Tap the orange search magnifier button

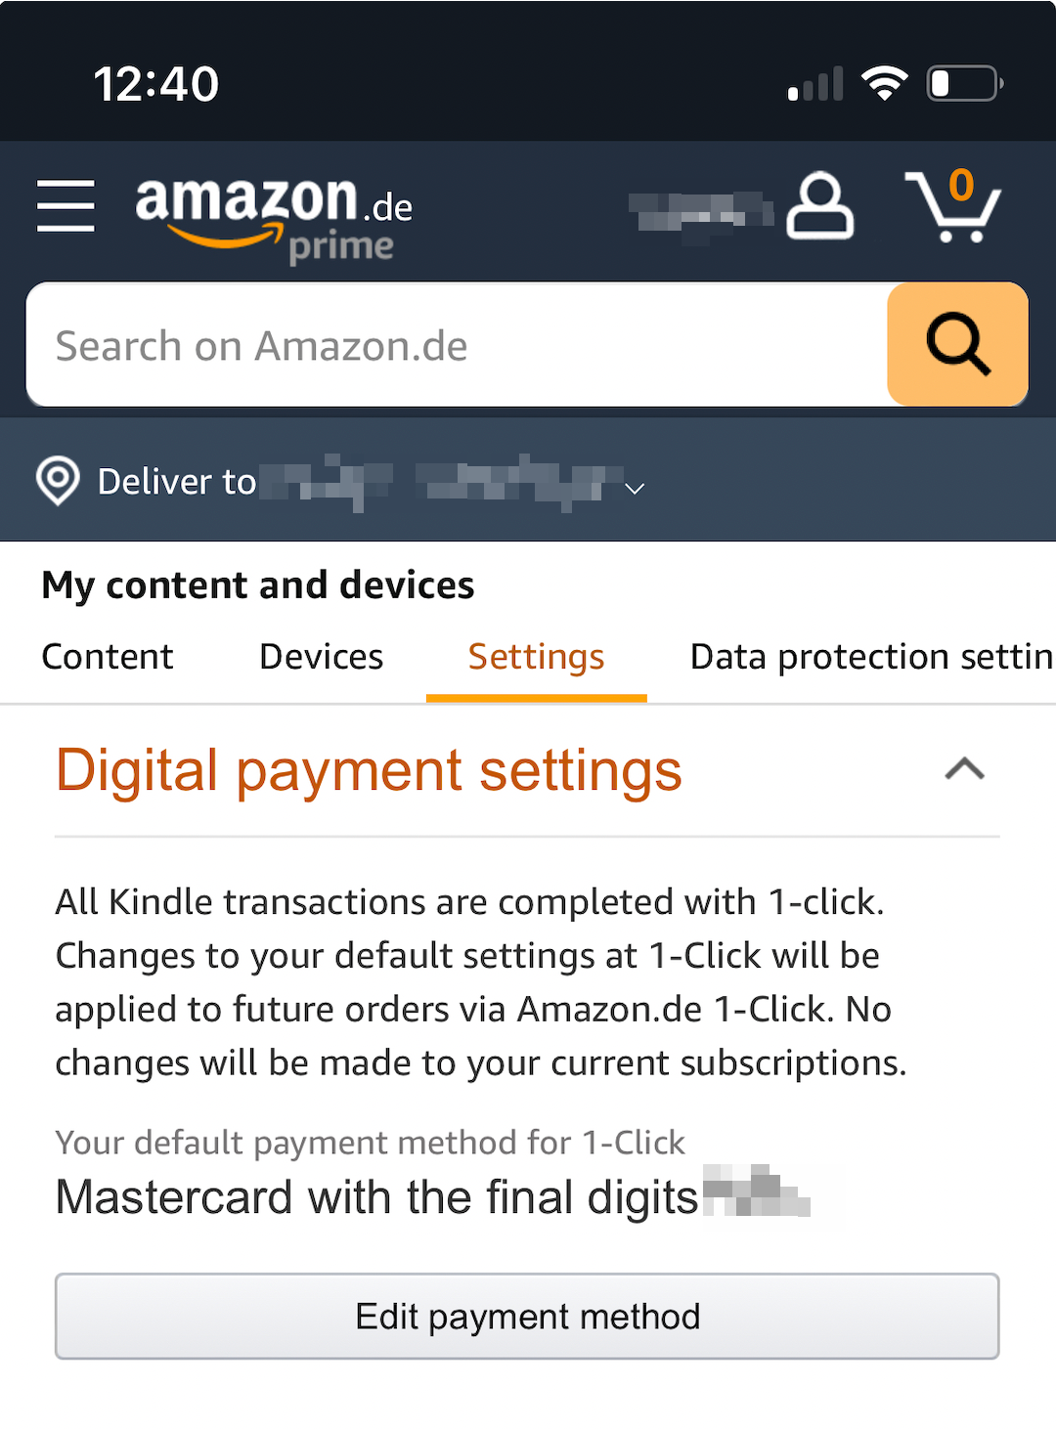[957, 344]
